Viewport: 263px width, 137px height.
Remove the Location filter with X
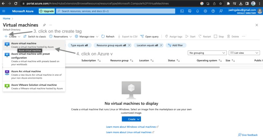[161, 45]
